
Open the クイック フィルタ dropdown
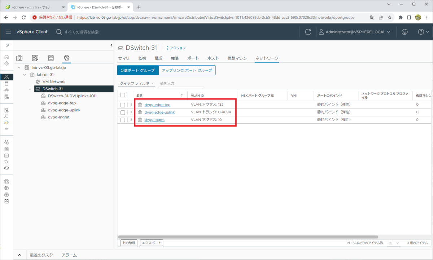coord(137,83)
